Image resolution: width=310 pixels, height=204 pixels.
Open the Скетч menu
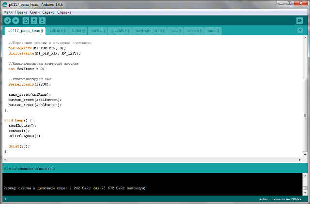(x=35, y=12)
